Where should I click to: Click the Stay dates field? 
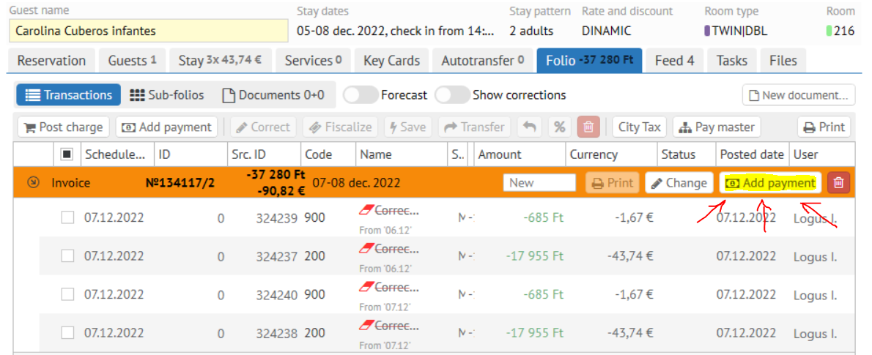(396, 31)
